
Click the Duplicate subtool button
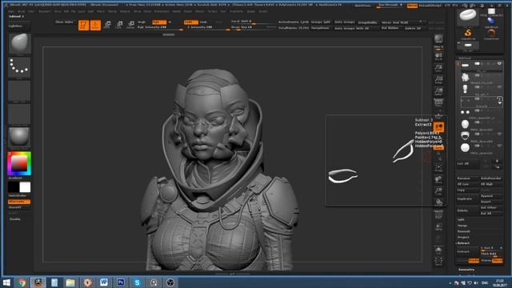point(468,198)
